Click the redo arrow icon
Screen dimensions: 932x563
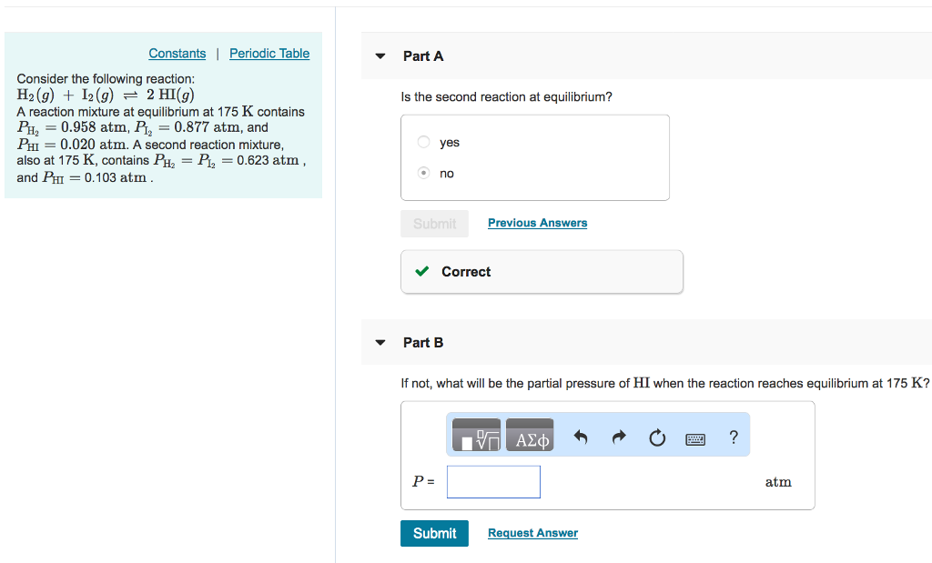point(619,438)
